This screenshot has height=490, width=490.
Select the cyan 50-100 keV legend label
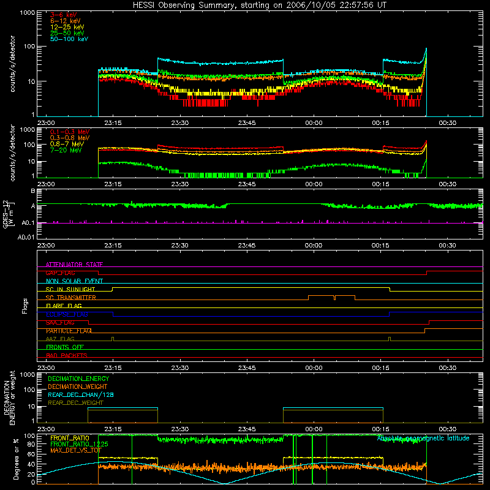[x=69, y=39]
